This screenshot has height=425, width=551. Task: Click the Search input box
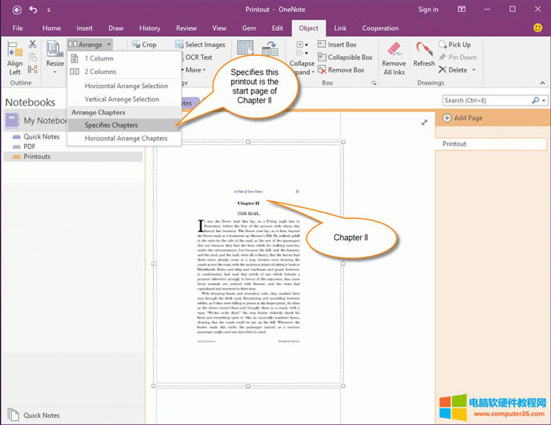click(x=486, y=101)
